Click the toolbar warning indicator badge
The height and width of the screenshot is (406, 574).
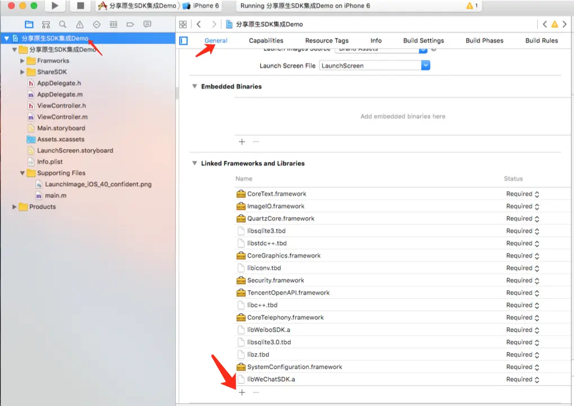(x=472, y=6)
